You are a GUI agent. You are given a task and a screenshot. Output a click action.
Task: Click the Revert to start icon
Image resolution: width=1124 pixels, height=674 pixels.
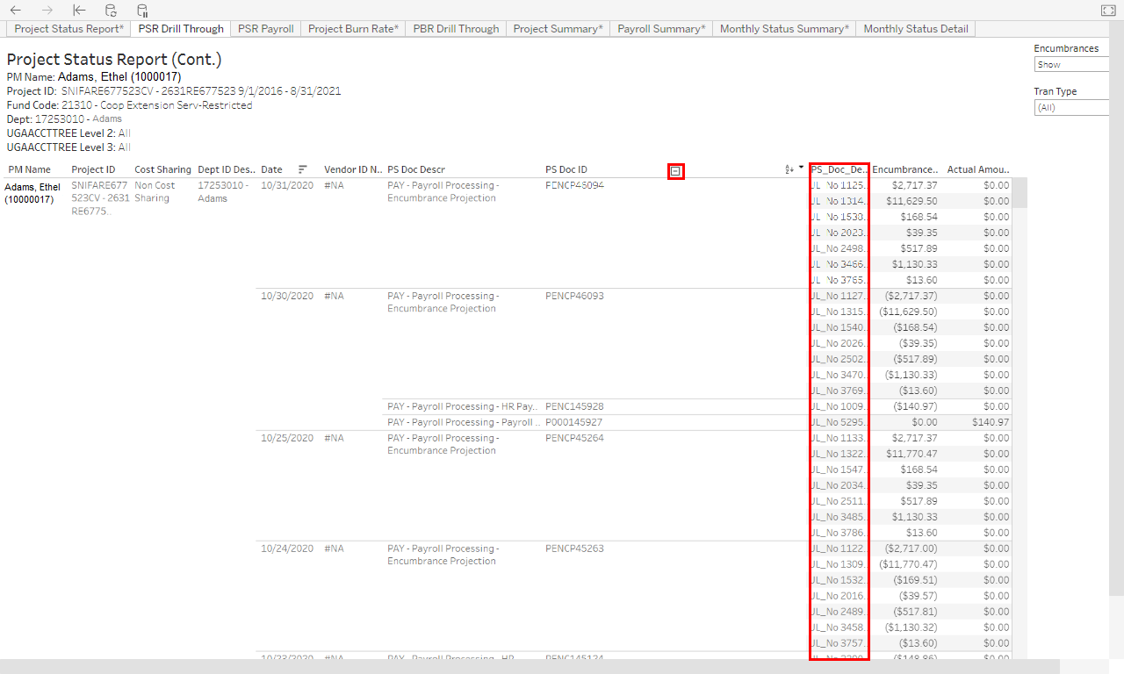[79, 11]
